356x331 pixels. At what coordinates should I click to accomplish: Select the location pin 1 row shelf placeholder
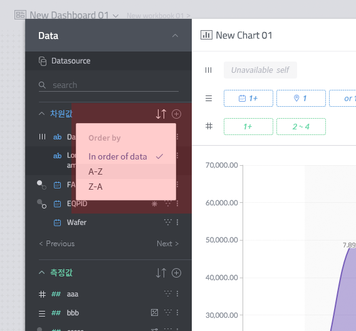(301, 98)
